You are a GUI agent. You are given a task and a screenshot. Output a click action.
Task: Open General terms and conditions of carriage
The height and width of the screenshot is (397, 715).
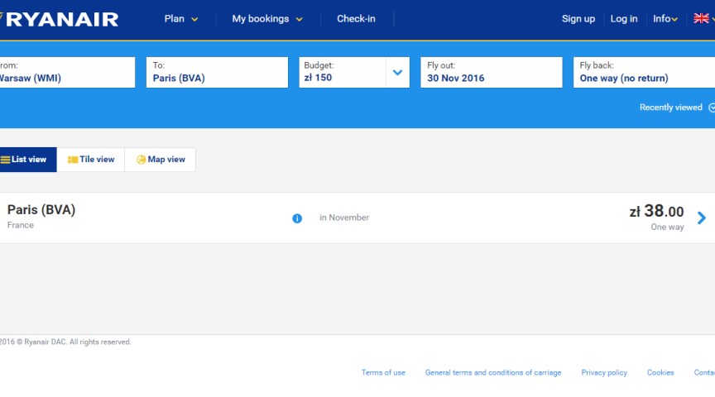point(493,372)
